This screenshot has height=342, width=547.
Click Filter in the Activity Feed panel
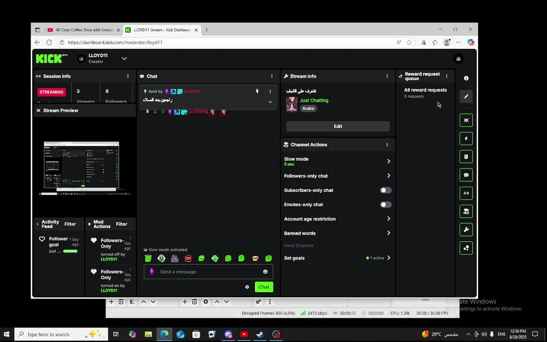(x=70, y=224)
